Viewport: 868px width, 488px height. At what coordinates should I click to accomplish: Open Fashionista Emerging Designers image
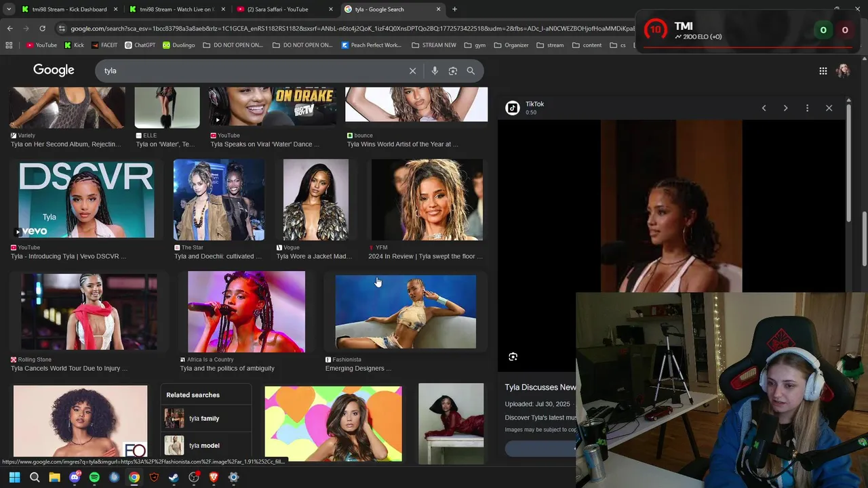(x=406, y=312)
